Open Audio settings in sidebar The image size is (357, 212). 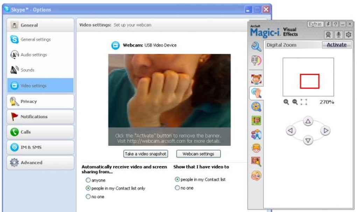(x=40, y=55)
